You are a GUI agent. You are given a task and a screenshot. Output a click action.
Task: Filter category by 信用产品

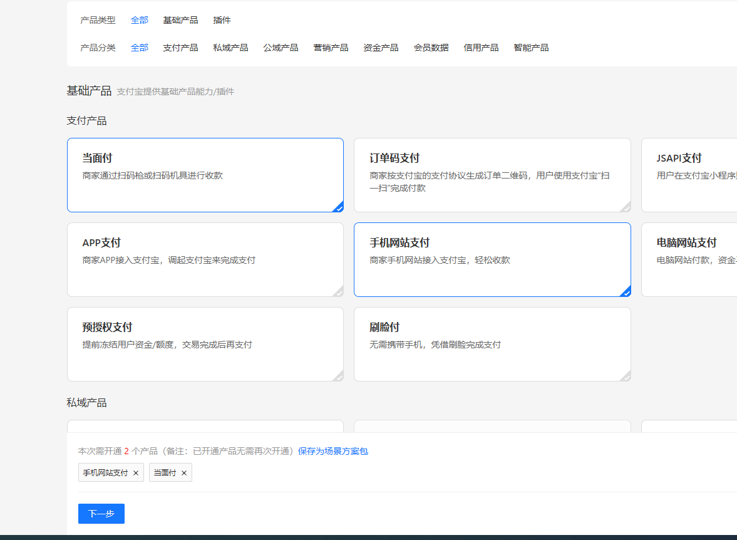(481, 48)
